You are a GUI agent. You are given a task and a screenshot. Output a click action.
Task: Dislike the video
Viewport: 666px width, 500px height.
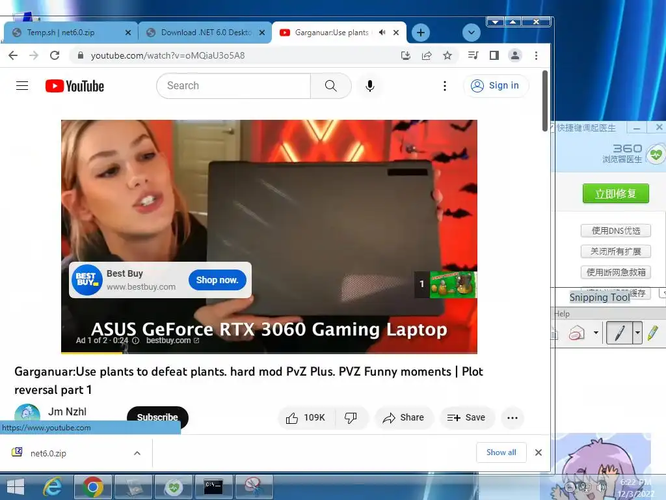(351, 418)
